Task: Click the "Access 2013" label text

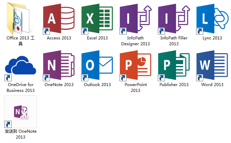Action: click(59, 38)
